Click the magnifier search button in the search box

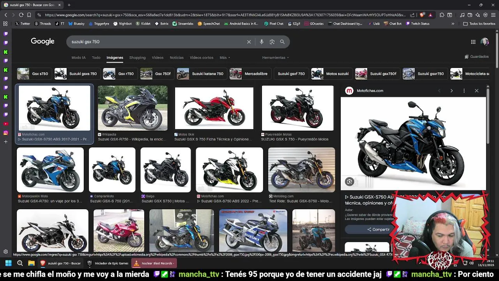[x=282, y=42]
